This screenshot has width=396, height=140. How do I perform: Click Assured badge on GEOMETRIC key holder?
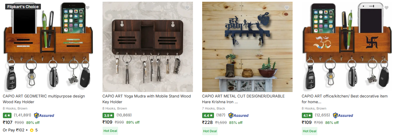point(44,116)
